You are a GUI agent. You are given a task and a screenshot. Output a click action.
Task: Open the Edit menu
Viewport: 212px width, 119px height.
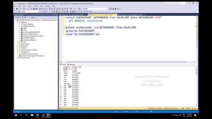20,6
